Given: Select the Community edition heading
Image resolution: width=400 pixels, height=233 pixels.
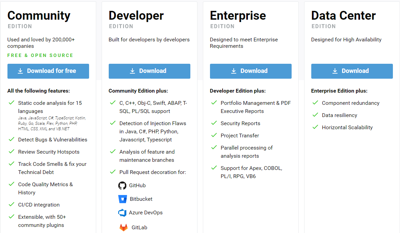Looking at the screenshot, I should click(39, 16).
